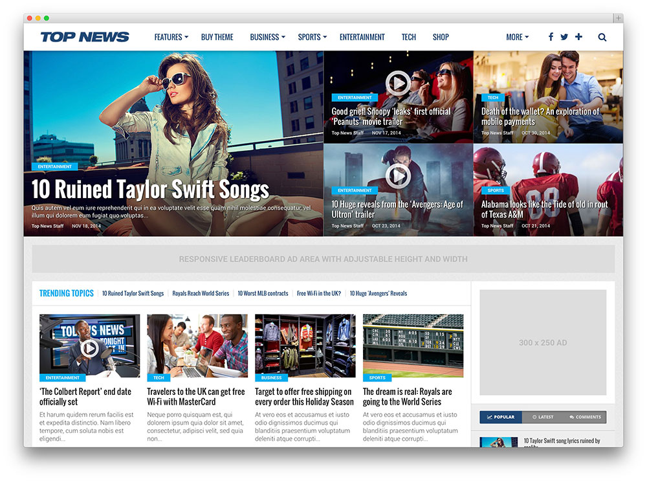The height and width of the screenshot is (481, 647).
Task: Expand the FEATURES dropdown
Action: 170,37
